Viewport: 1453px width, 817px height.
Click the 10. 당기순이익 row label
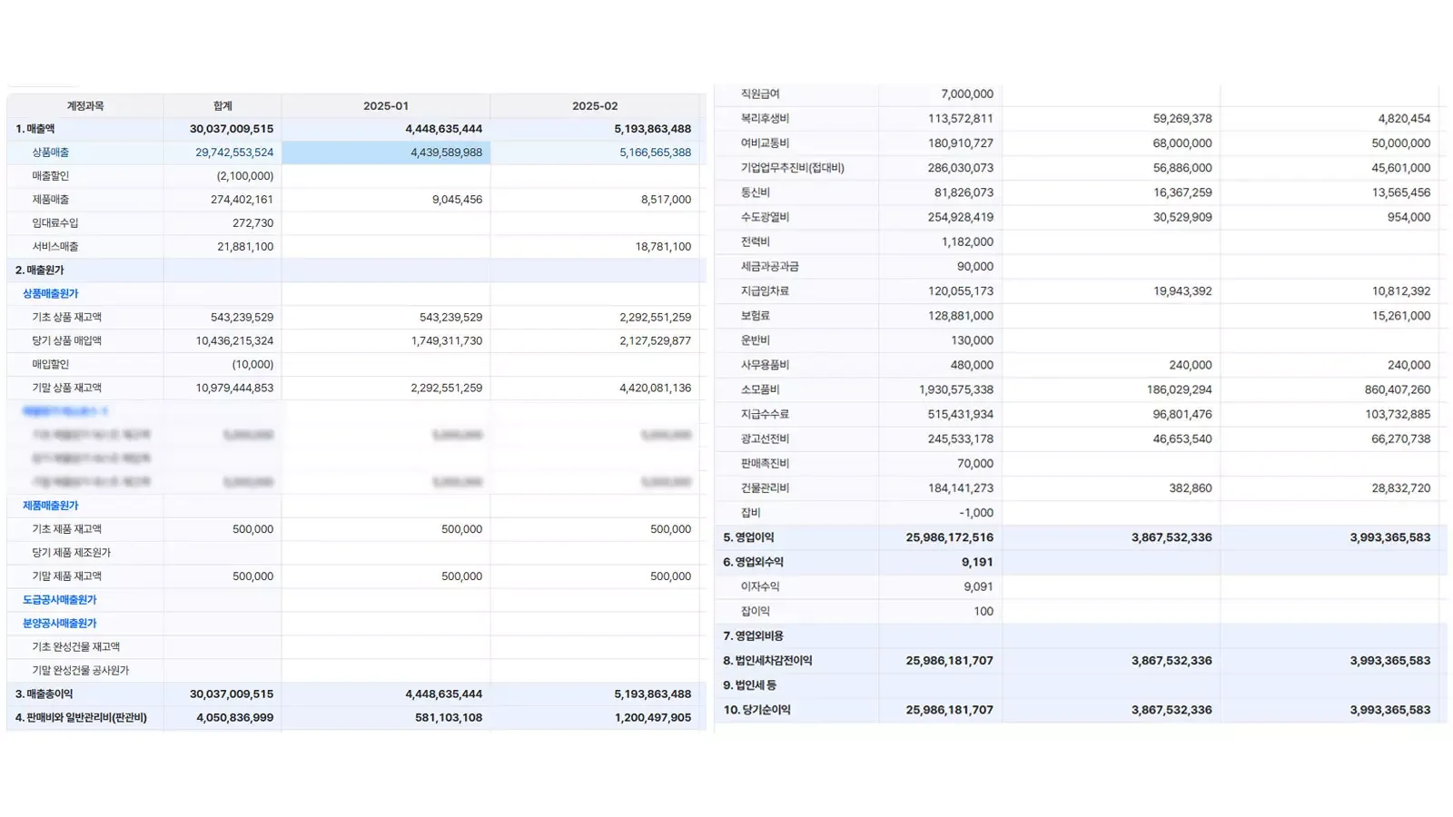(757, 710)
